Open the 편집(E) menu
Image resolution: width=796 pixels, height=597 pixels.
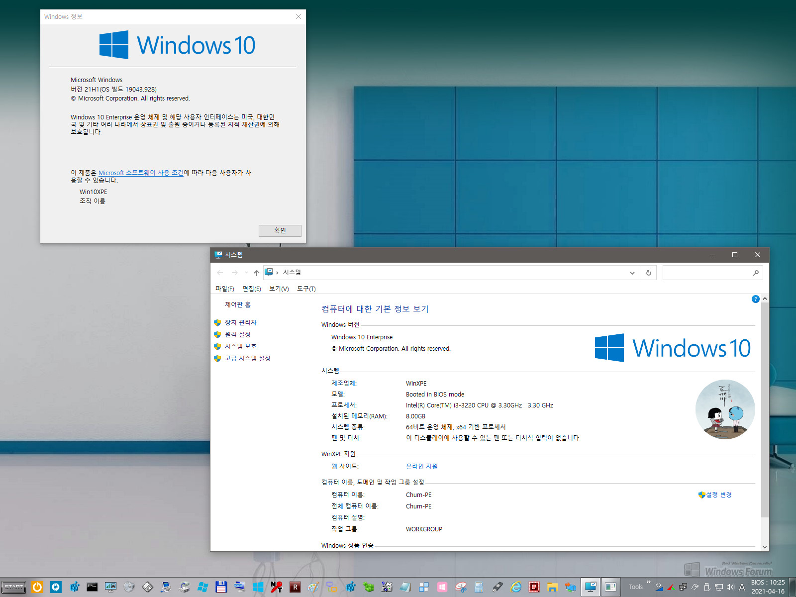251,289
